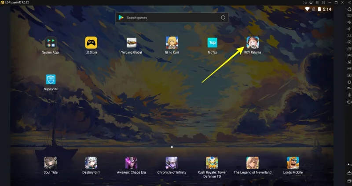Click the magnifier search icon in search bar
352x186 pixels.
coord(223,18)
